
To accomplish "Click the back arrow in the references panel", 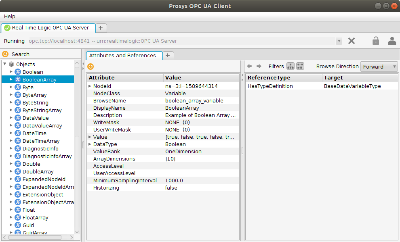I will 249,66.
